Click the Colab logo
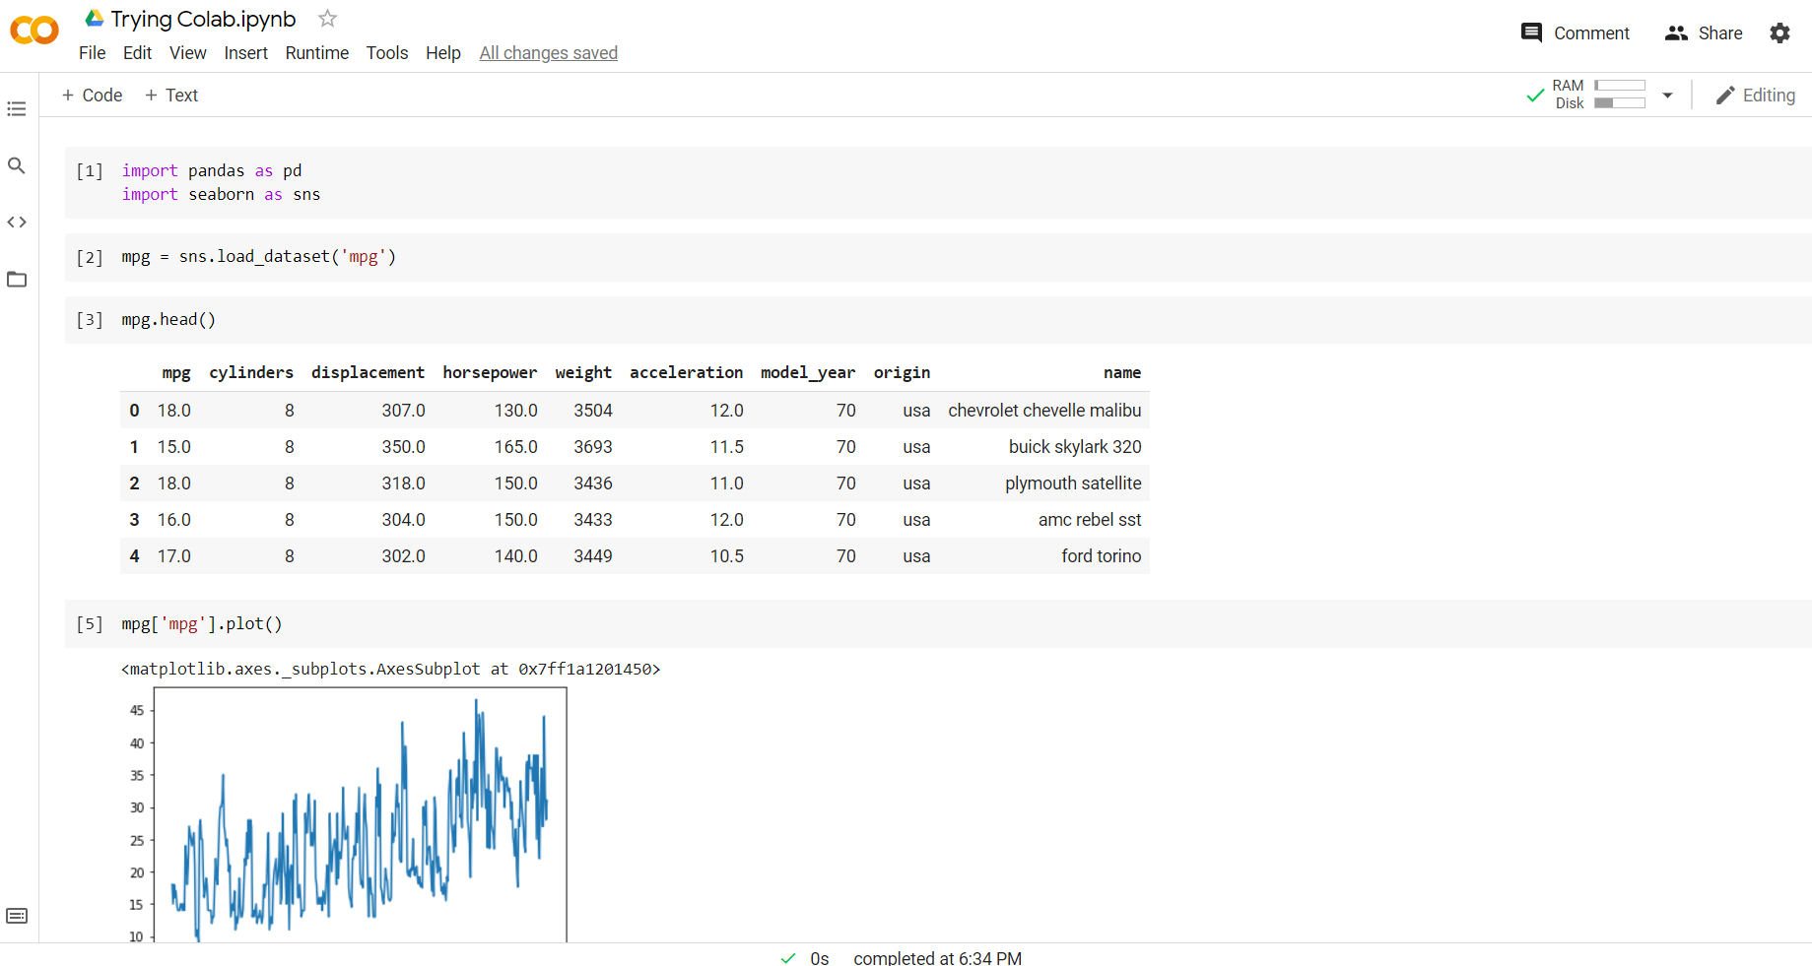Screen dimensions: 1812x966 34,32
